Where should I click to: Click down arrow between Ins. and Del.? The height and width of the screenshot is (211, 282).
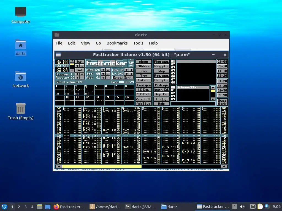(82, 66)
